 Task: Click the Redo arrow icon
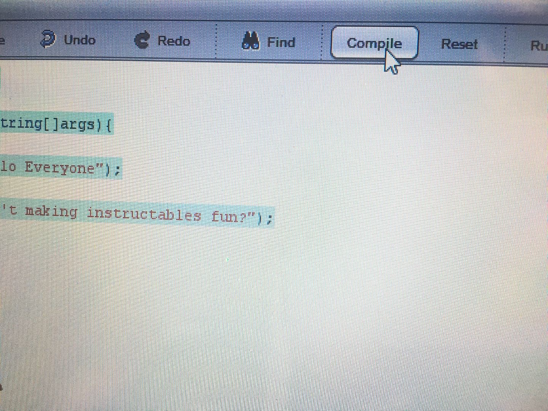click(142, 39)
